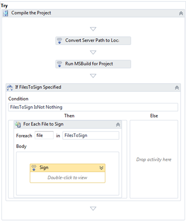Click the FilesToSign collection field

[x=91, y=135]
